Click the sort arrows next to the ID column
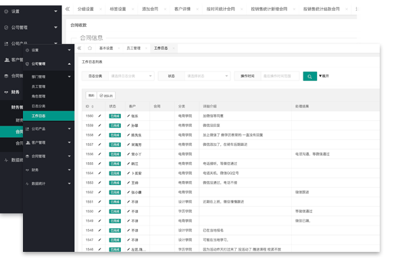 pos(93,107)
